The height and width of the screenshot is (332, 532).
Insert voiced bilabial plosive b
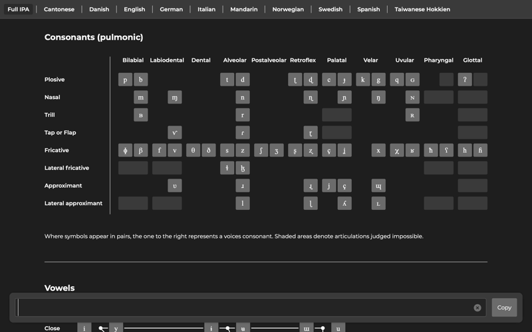pyautogui.click(x=141, y=80)
